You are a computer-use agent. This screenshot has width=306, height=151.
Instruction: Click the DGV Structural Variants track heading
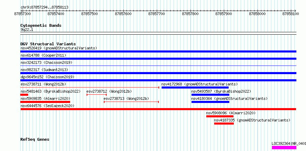tap(48, 44)
